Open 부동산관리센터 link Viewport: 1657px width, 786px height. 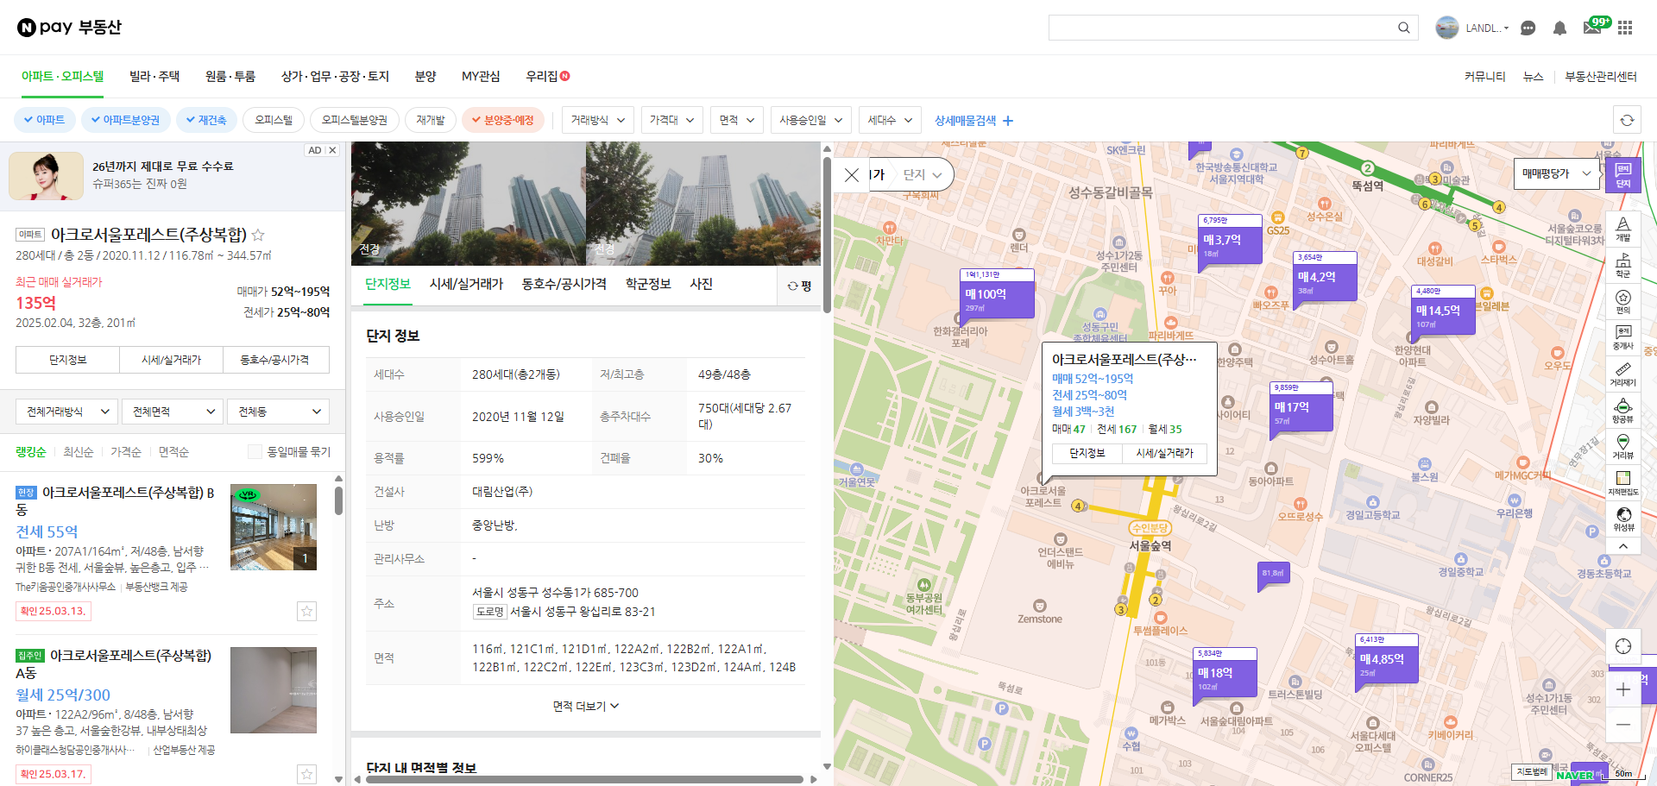(1601, 76)
